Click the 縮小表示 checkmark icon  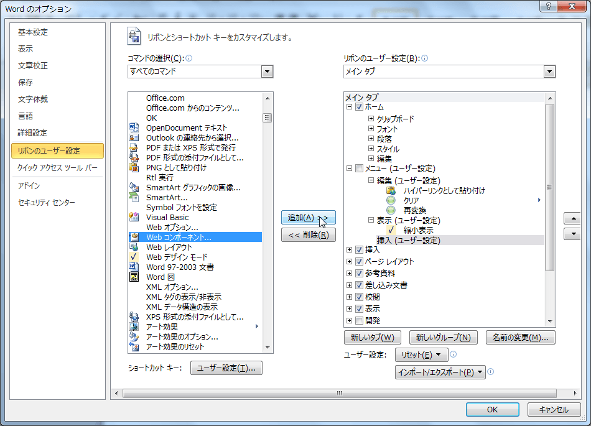391,229
